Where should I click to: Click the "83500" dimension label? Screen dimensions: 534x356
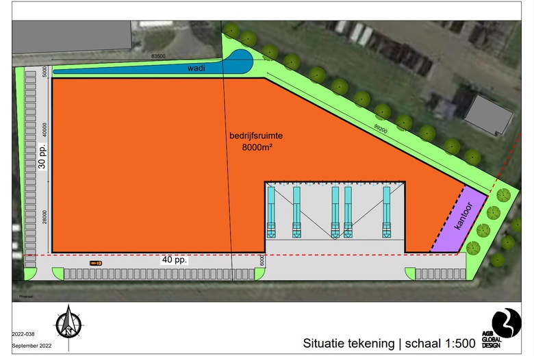point(159,55)
